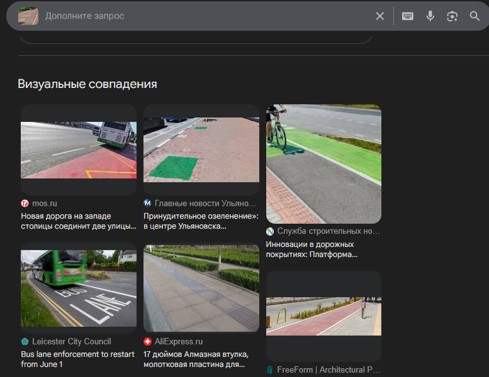The width and height of the screenshot is (489, 377).
Task: Click the AliExpress.ru favicon
Action: pos(147,342)
